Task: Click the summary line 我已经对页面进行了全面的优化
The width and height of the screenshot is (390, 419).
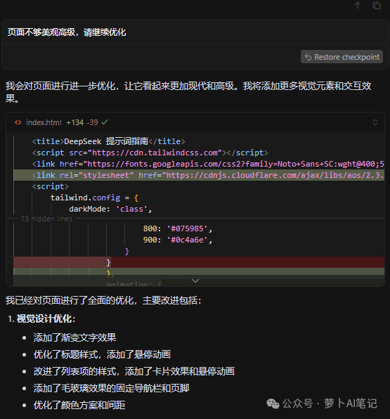Action: coord(103,300)
